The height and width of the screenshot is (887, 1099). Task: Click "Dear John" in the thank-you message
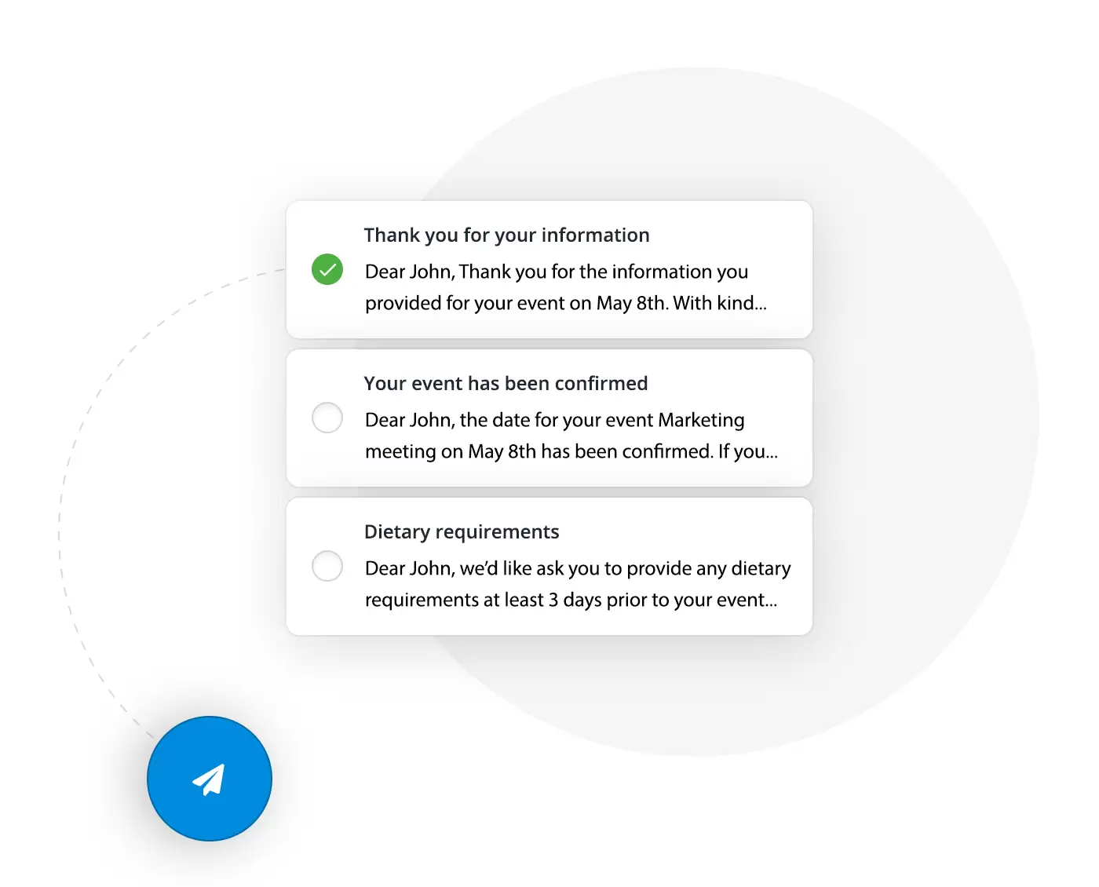coord(408,272)
